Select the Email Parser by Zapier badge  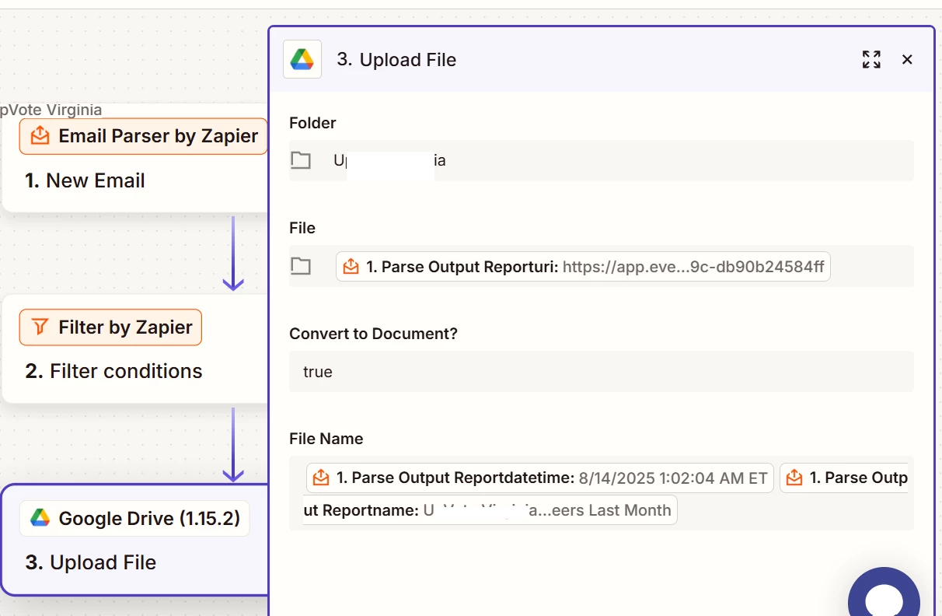[143, 136]
